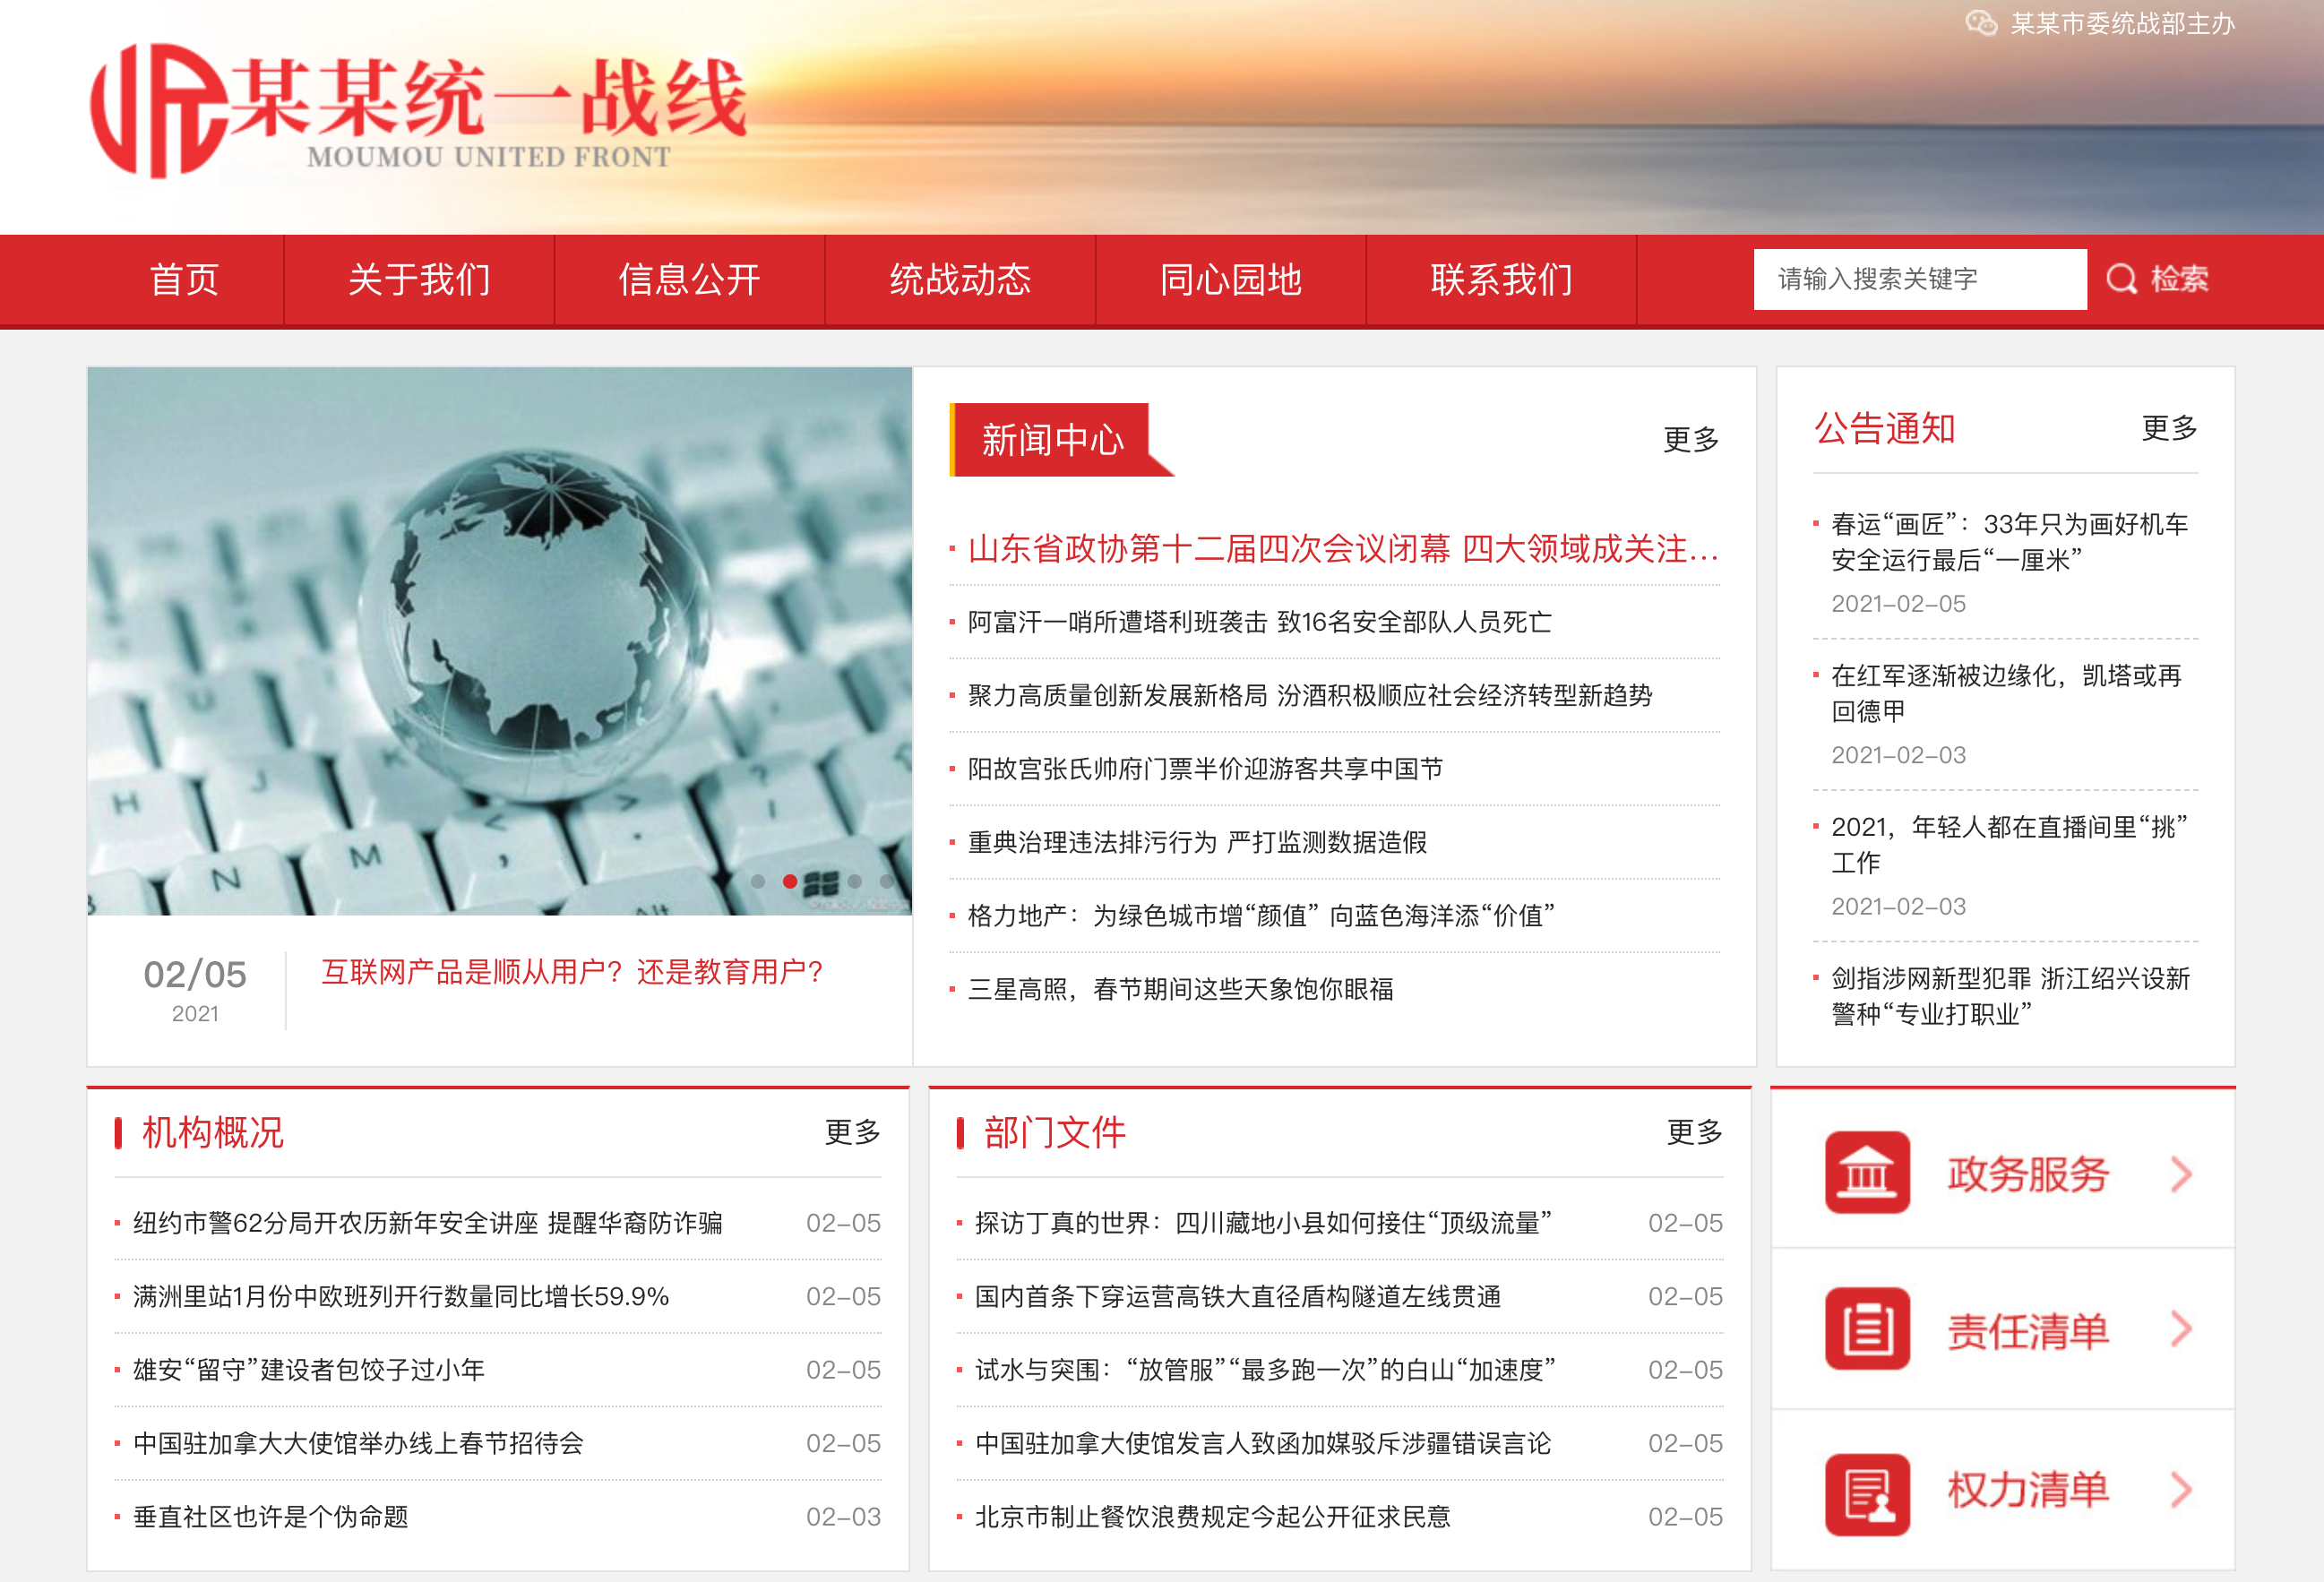Image resolution: width=2324 pixels, height=1582 pixels.
Task: Open news 三星高照，春节期间这些天象
Action: (x=1180, y=989)
